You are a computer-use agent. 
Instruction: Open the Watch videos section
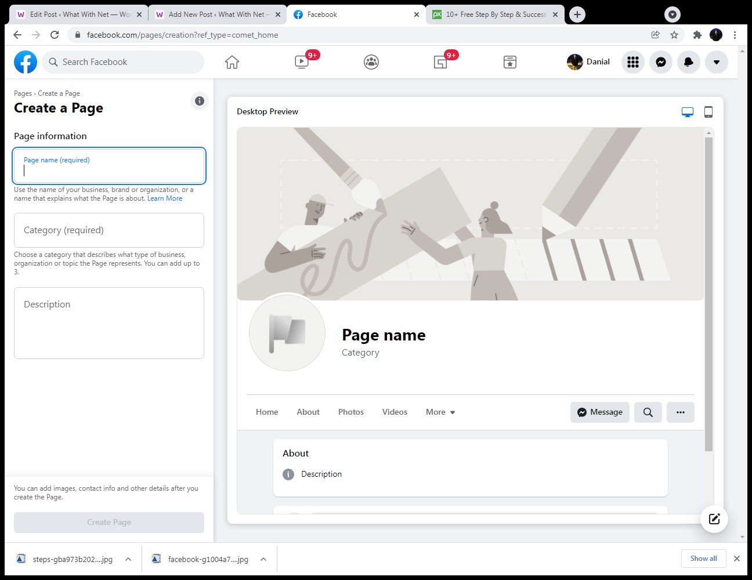click(x=301, y=61)
